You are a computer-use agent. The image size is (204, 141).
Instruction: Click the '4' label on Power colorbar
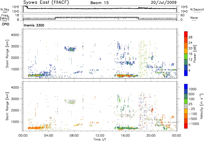[x=189, y=71]
